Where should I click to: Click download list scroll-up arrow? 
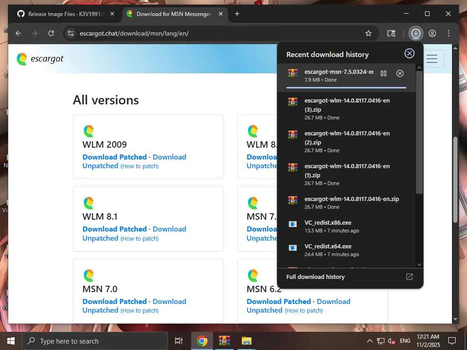pyautogui.click(x=419, y=68)
